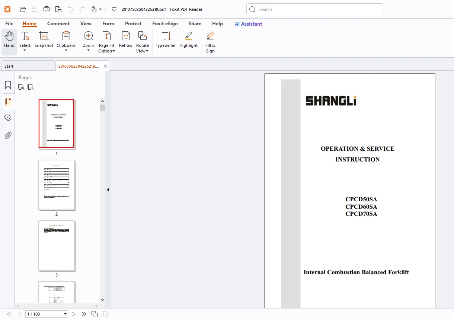Screen dimensions: 454x320
Task: Click the create PDF from file icon
Action: click(58, 9)
